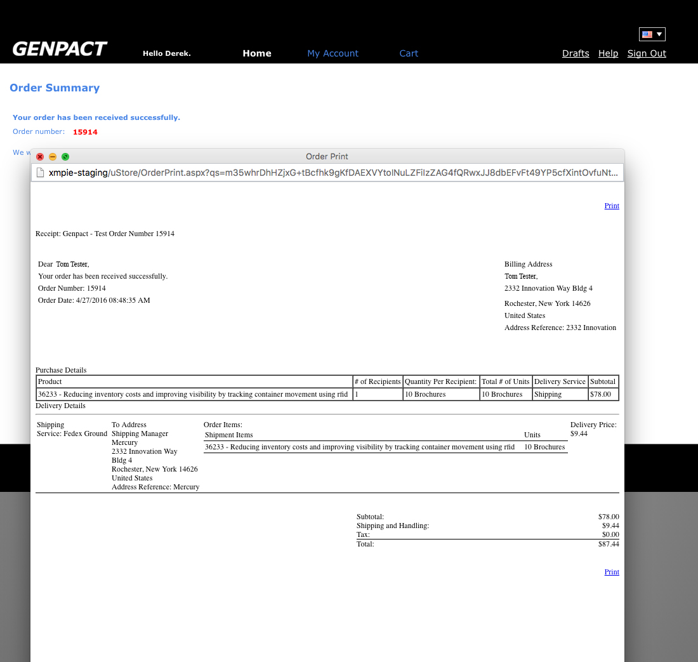Click the Order Summary heading
The image size is (698, 662).
pyautogui.click(x=55, y=88)
